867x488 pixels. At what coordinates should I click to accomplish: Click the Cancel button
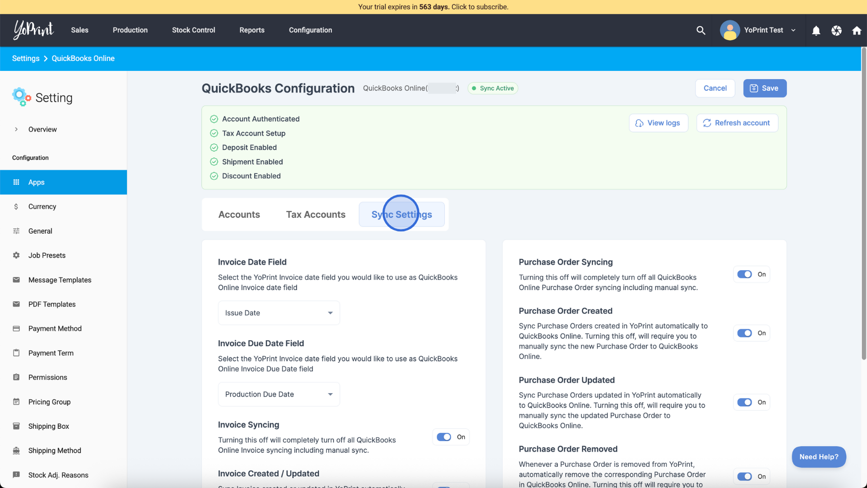[715, 88]
